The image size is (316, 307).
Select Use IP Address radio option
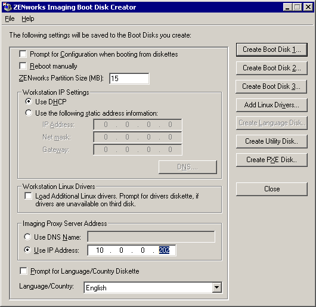(27, 250)
